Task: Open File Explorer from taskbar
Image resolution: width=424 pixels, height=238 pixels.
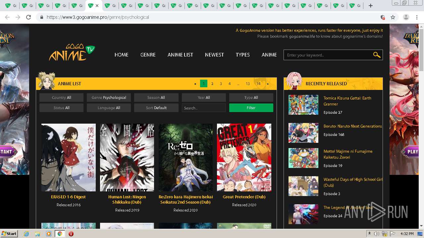Action: pos(37,234)
